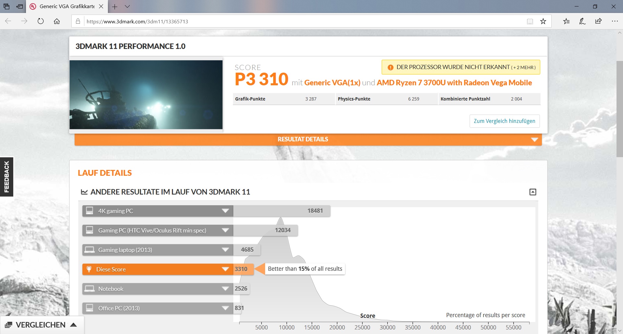
Task: Click the Notebook laptop icon
Action: coord(90,289)
